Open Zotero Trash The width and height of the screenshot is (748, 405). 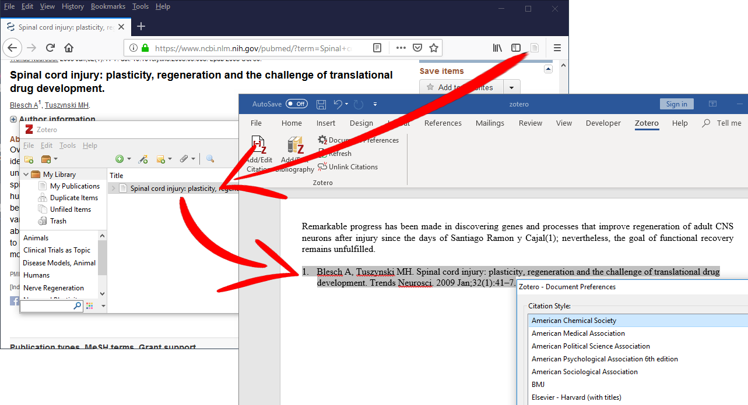(58, 221)
